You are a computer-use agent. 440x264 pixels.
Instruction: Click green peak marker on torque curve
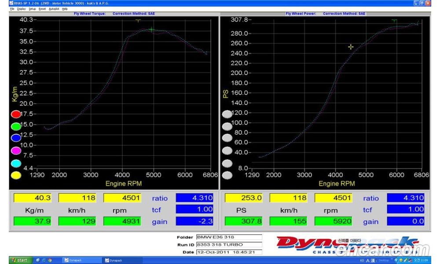(x=151, y=30)
